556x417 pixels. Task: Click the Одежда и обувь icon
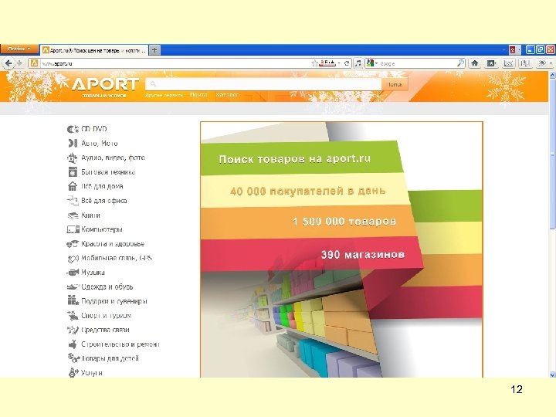point(73,286)
